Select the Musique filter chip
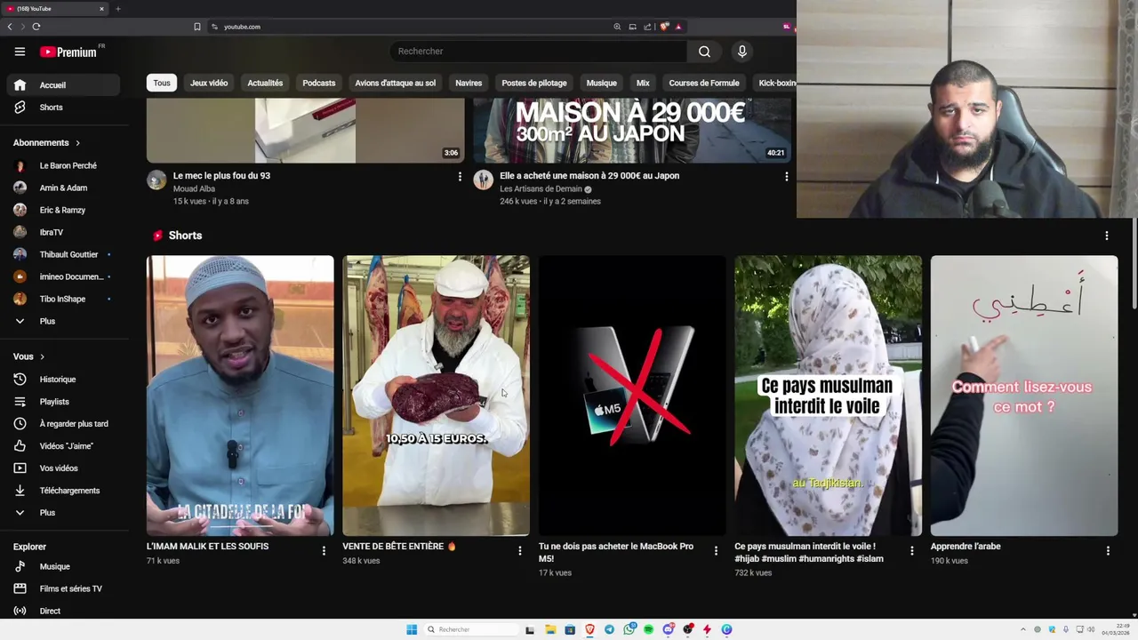The image size is (1138, 640). (x=601, y=83)
